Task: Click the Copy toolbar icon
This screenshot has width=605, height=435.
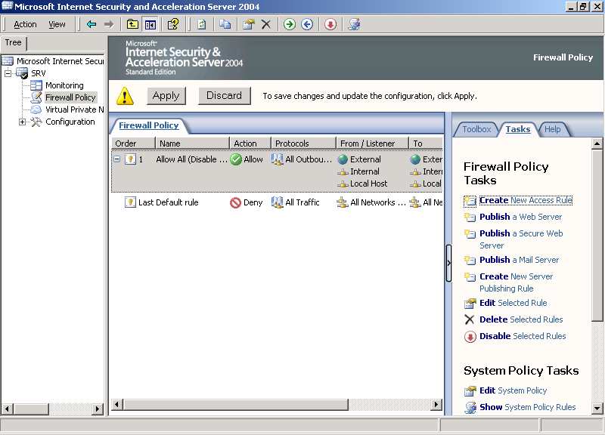Action: pyautogui.click(x=225, y=24)
